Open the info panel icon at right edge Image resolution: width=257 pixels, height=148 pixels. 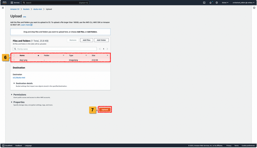(254, 8)
